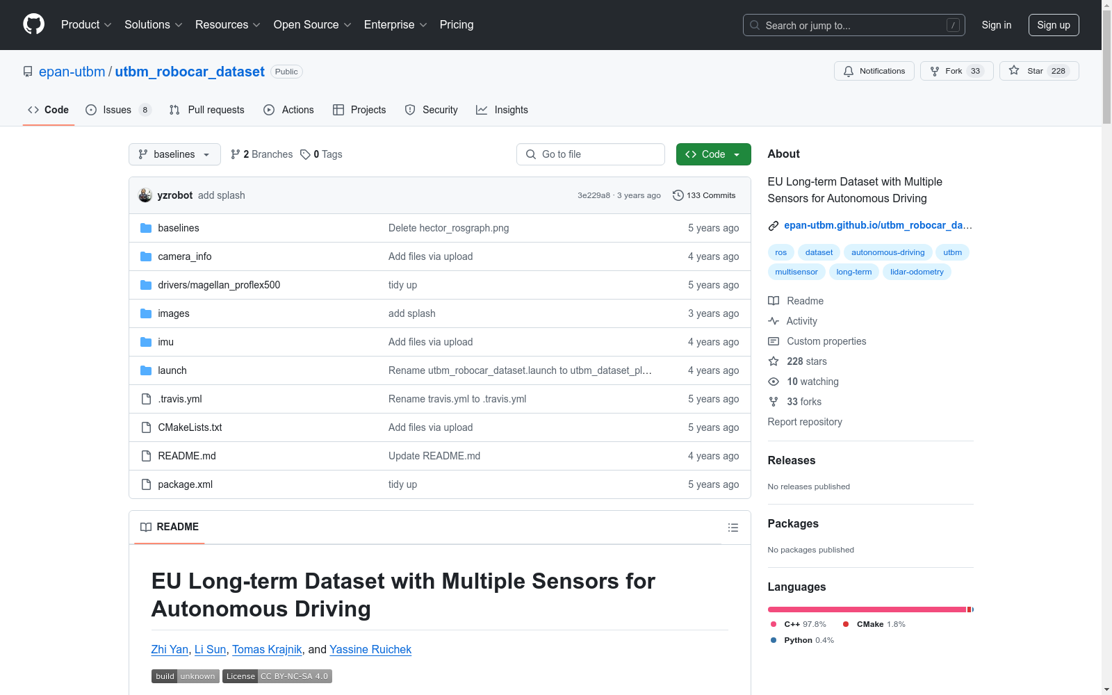
Task: Click the watching eye icon
Action: 774,382
